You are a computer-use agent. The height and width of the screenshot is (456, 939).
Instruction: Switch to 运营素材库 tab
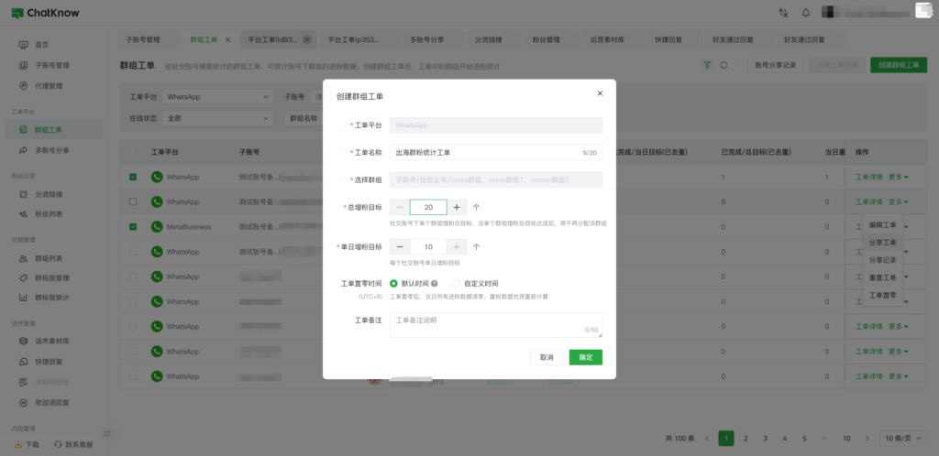[x=607, y=39]
